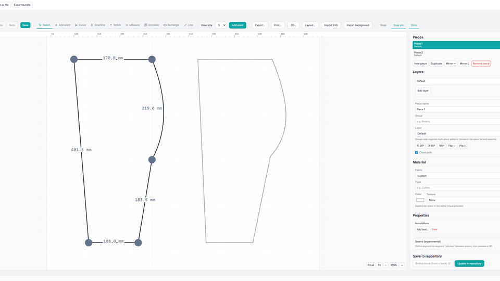Open the Fabric Custom dropdown
This screenshot has width=500, height=281.
point(457,176)
